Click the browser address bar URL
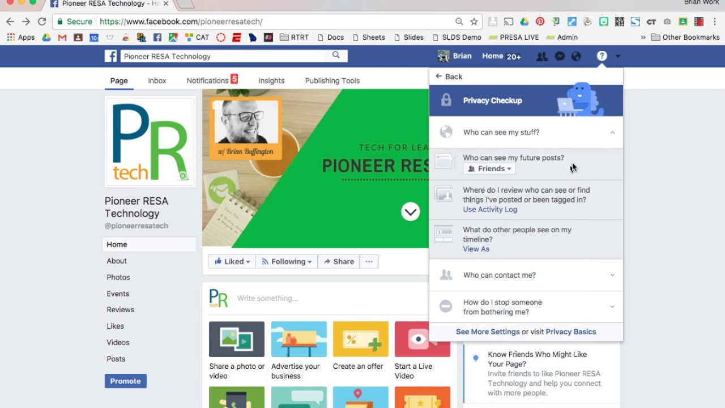 click(x=181, y=22)
